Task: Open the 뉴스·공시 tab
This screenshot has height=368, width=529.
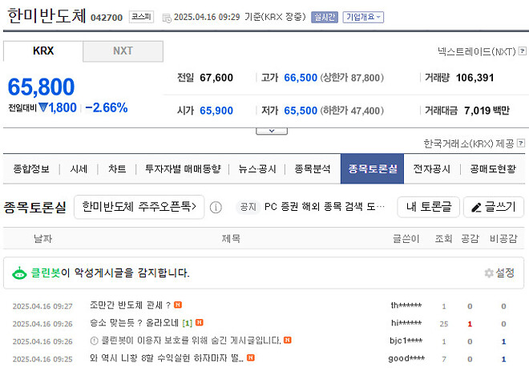Action: (x=257, y=169)
